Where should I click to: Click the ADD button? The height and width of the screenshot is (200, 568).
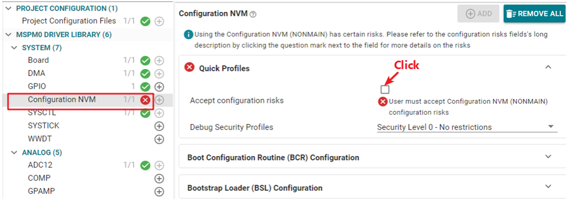(x=479, y=13)
